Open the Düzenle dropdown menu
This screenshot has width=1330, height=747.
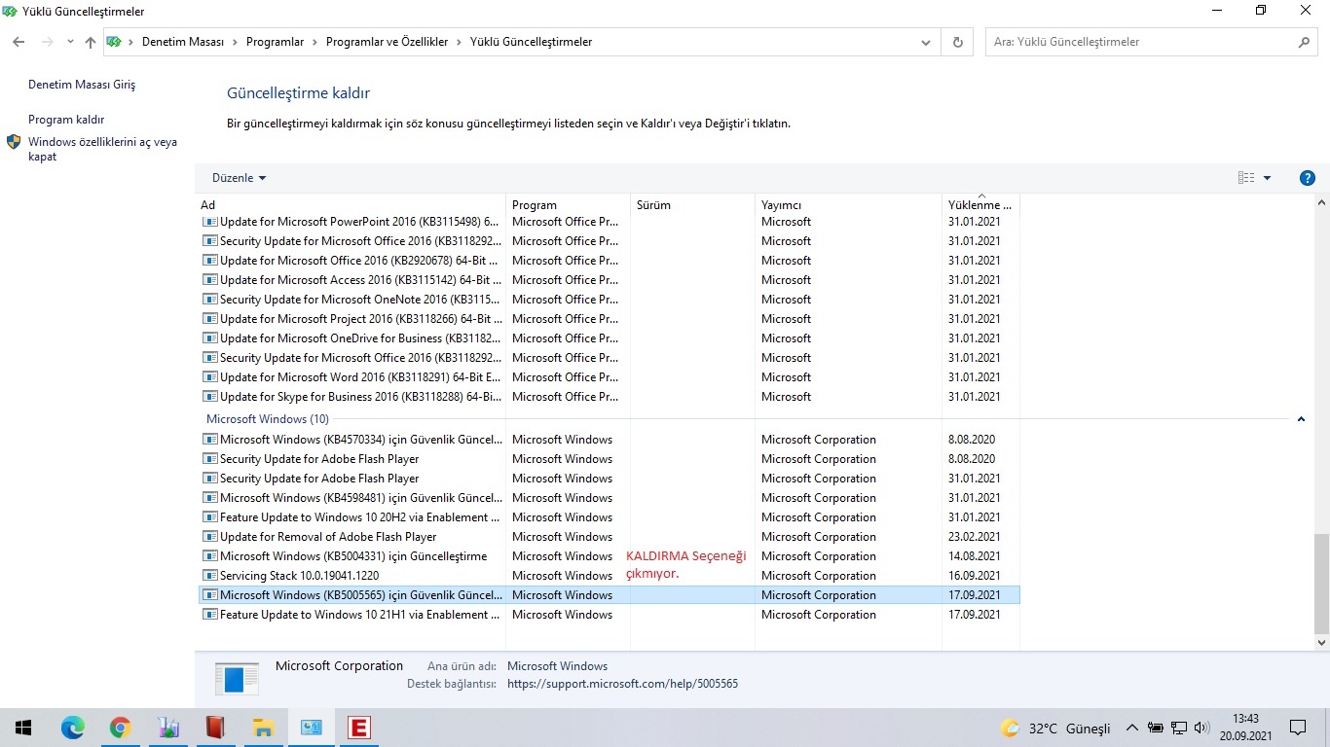click(240, 178)
